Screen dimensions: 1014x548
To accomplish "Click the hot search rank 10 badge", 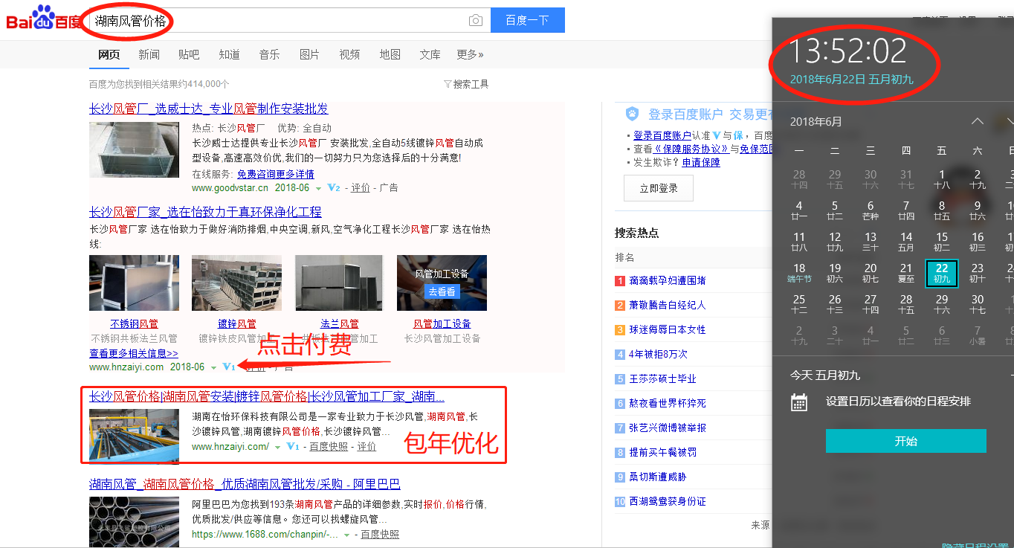I will [x=620, y=502].
